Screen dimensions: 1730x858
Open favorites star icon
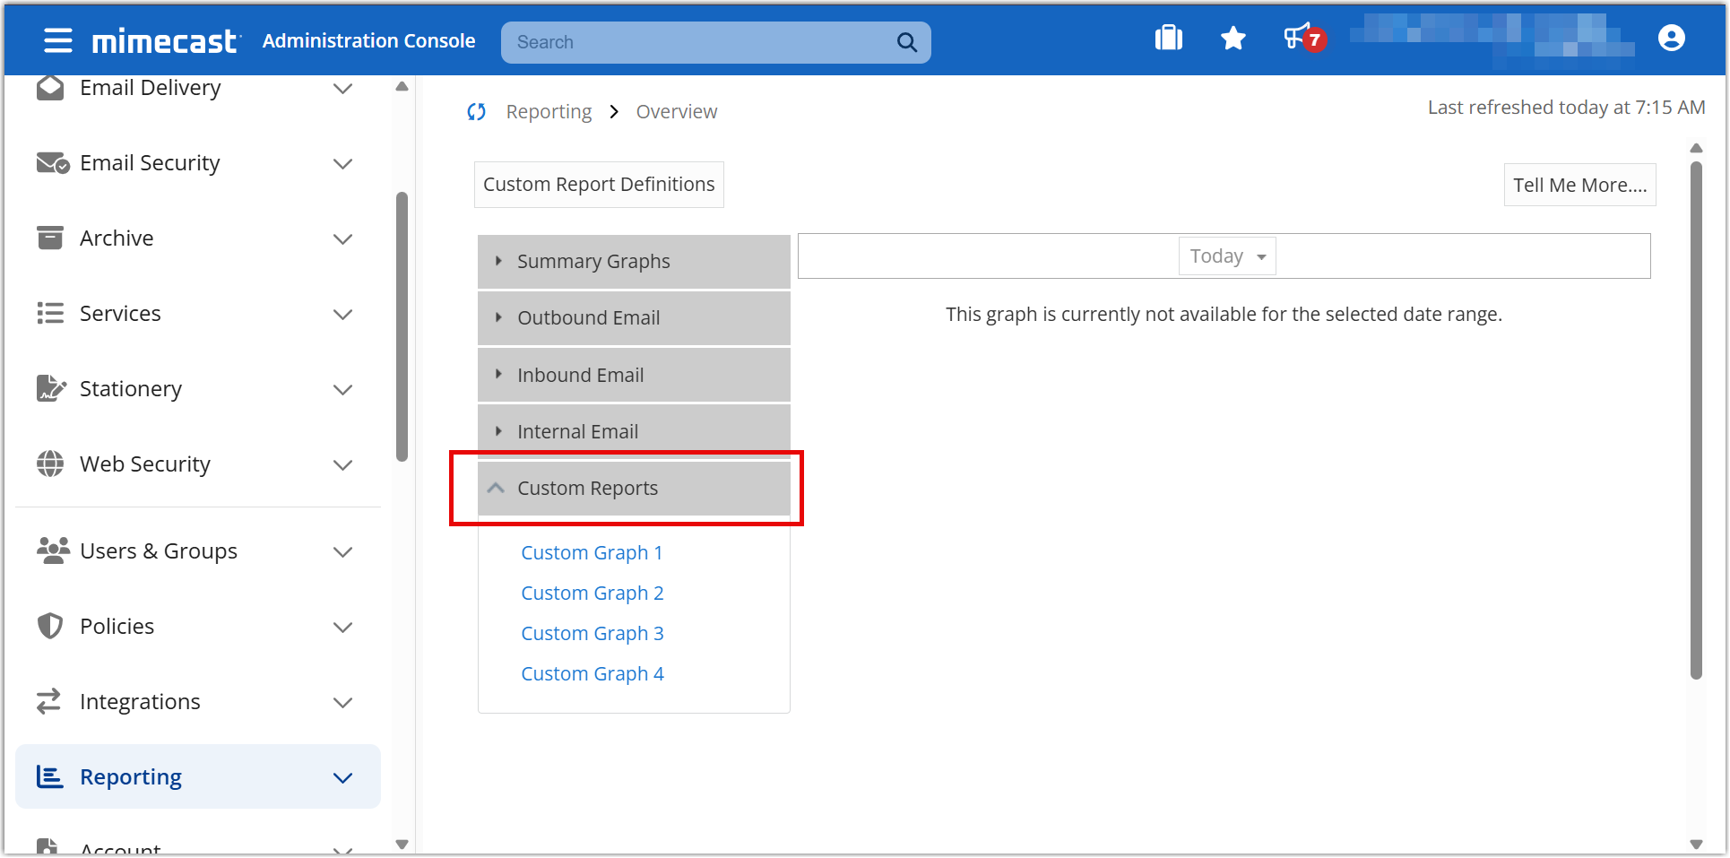[x=1233, y=39]
